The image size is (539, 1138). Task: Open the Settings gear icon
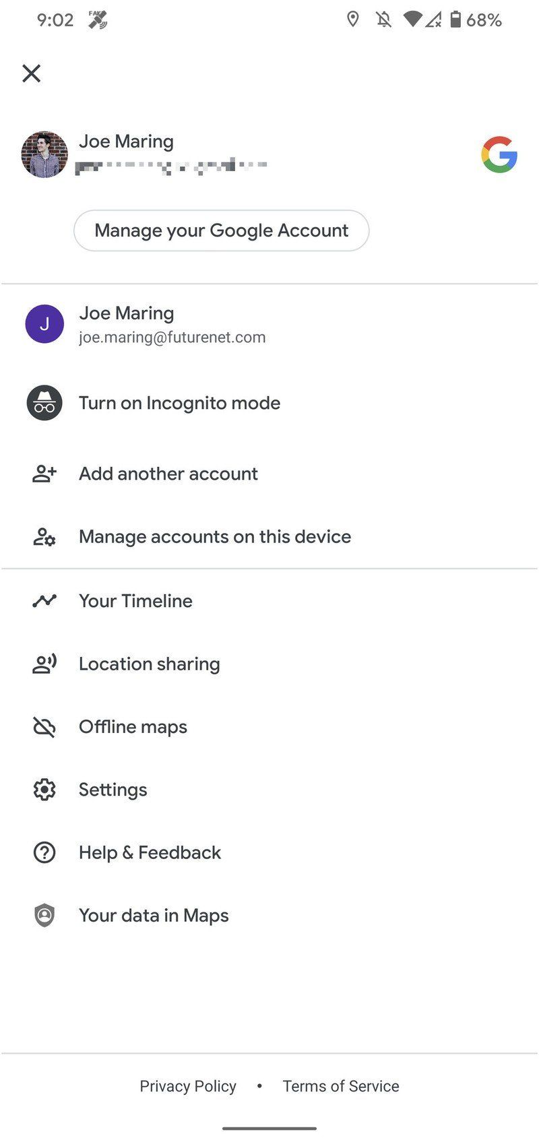44,790
